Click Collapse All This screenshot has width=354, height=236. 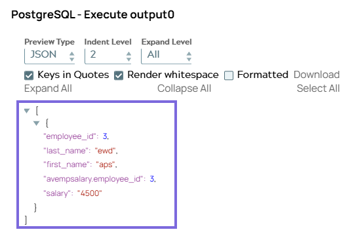tap(184, 88)
